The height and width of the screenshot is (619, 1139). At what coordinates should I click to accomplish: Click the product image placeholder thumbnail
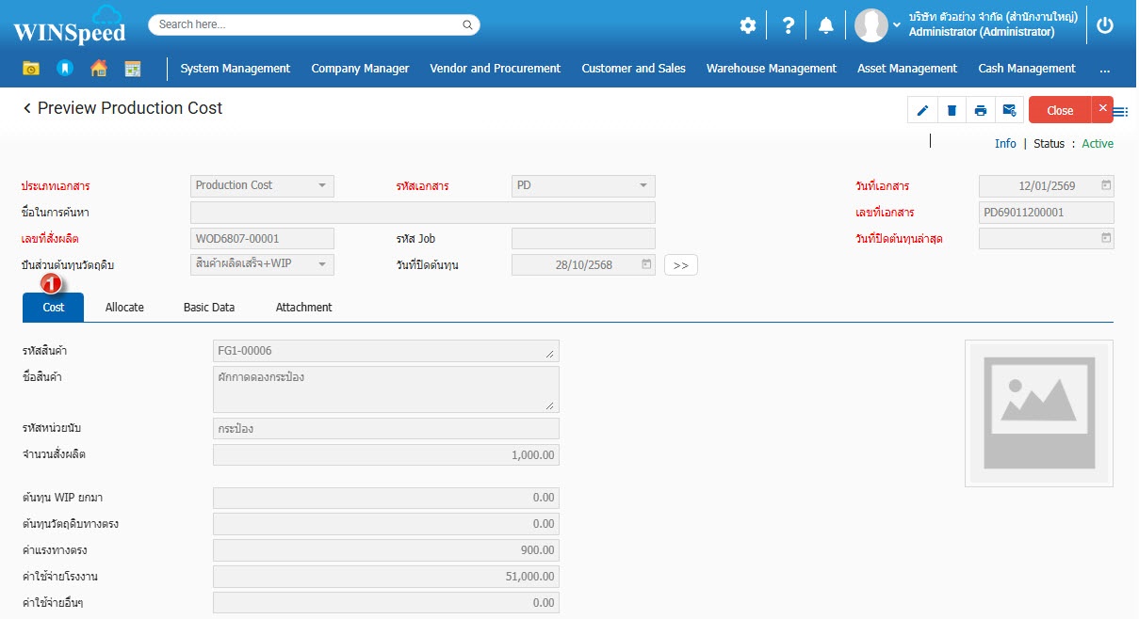(x=1038, y=413)
